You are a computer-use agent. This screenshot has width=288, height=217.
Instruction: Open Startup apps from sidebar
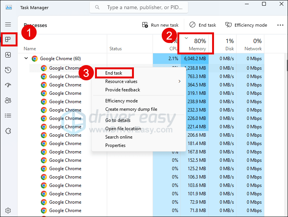click(x=8, y=85)
